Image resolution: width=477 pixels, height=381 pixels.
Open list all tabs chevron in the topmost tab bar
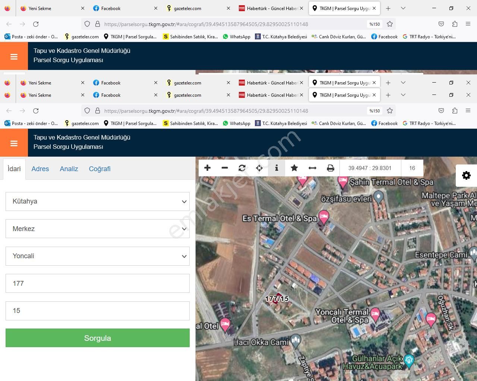(x=403, y=8)
